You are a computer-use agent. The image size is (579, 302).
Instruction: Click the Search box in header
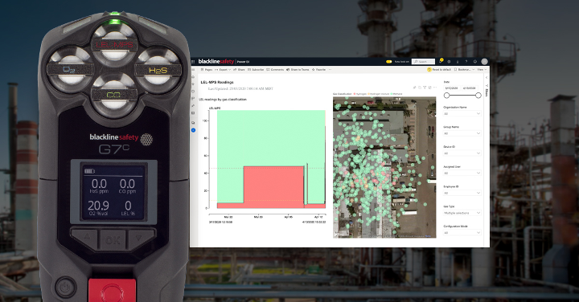coord(423,62)
